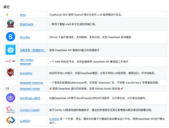Click the WordPress description about AI文章生成
Screen dimensions: 169x128
click(98, 98)
